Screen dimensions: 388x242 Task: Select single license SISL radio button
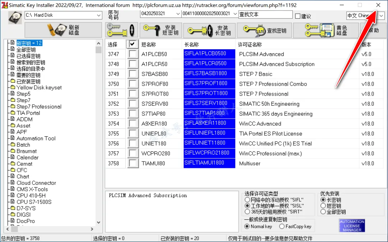point(247,206)
